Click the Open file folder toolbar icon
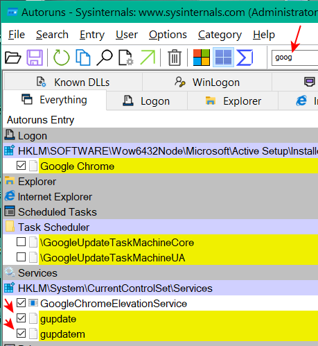This screenshot has height=346, width=318. 13,58
